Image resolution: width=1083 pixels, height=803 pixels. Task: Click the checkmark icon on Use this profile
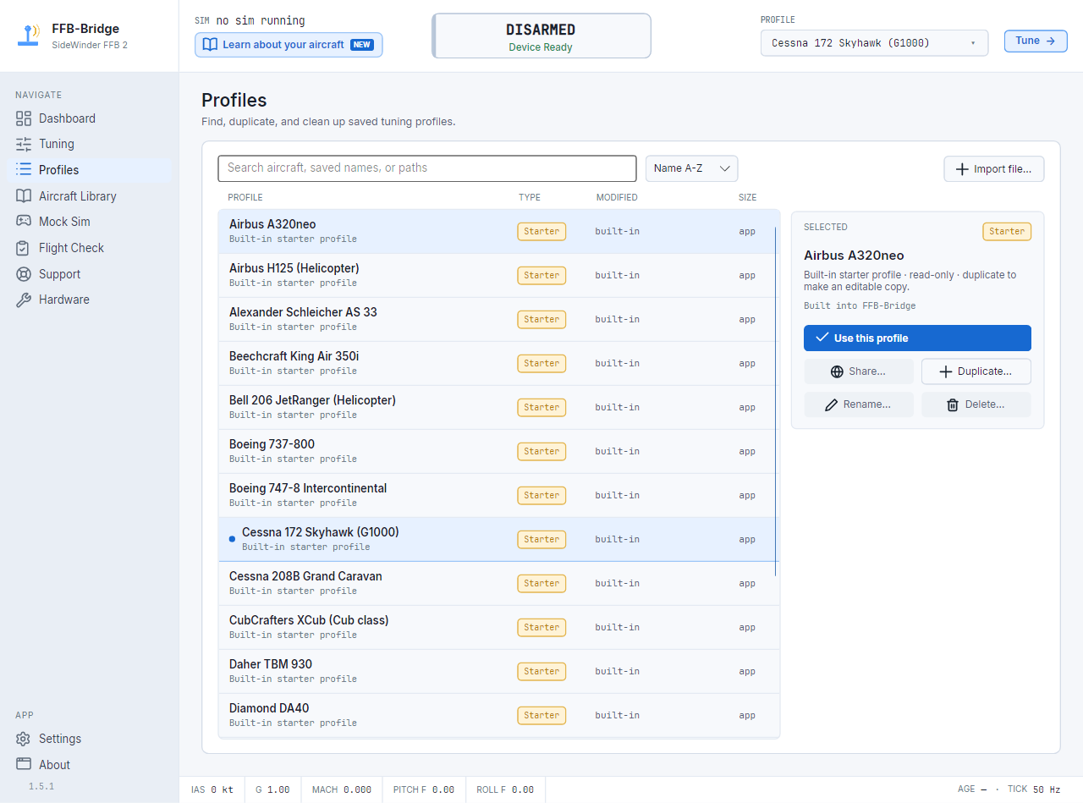click(x=821, y=338)
